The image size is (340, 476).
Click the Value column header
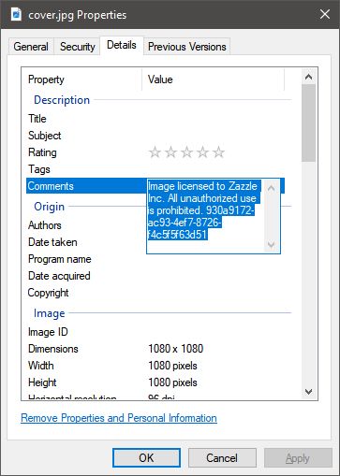[213, 79]
